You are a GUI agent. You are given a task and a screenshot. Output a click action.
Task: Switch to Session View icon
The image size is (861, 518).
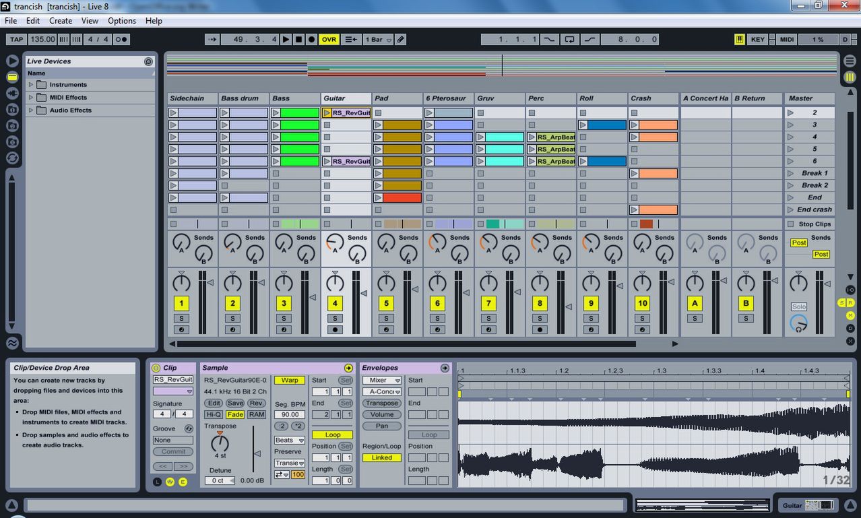(x=850, y=77)
